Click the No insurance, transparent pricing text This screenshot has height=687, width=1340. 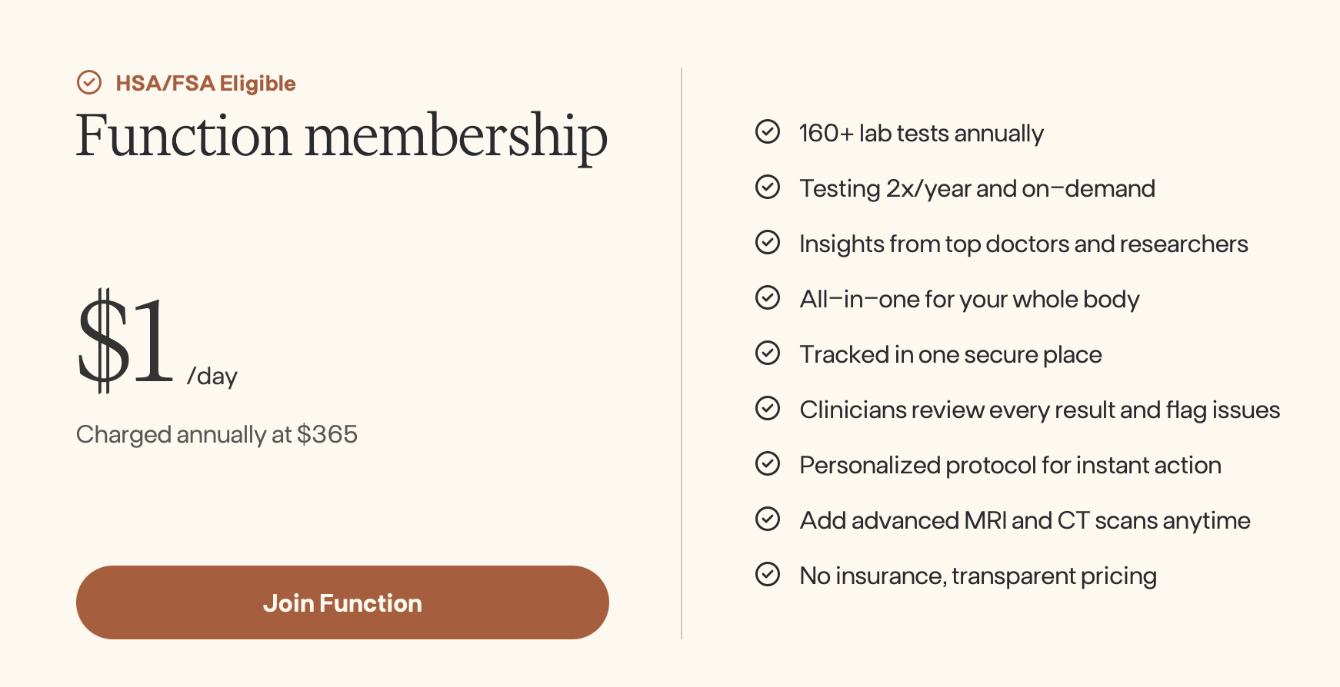(978, 576)
